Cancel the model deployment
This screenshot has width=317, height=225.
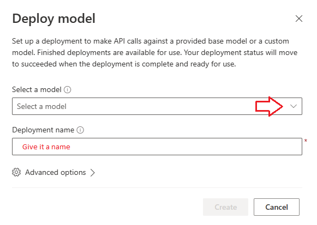(277, 207)
